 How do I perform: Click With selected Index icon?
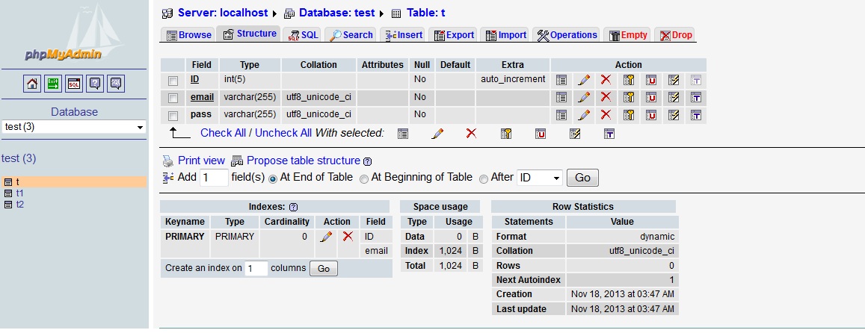[575, 134]
